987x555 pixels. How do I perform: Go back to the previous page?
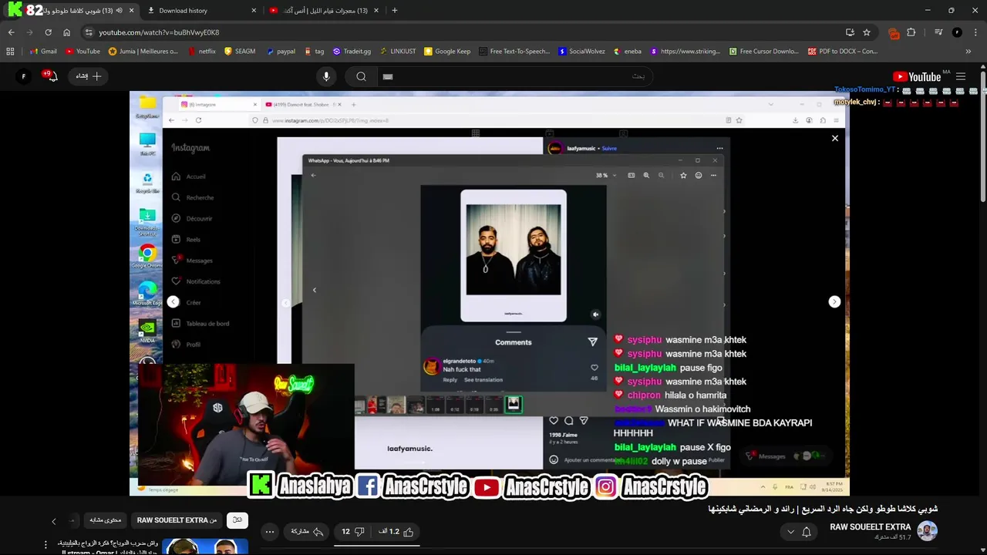tap(11, 32)
